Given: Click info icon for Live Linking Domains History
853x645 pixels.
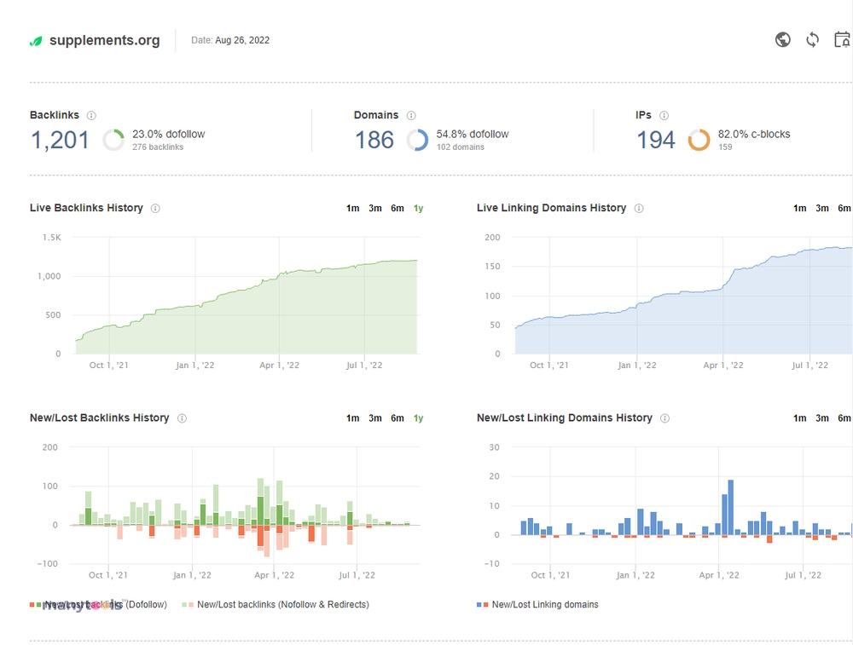Looking at the screenshot, I should point(639,208).
